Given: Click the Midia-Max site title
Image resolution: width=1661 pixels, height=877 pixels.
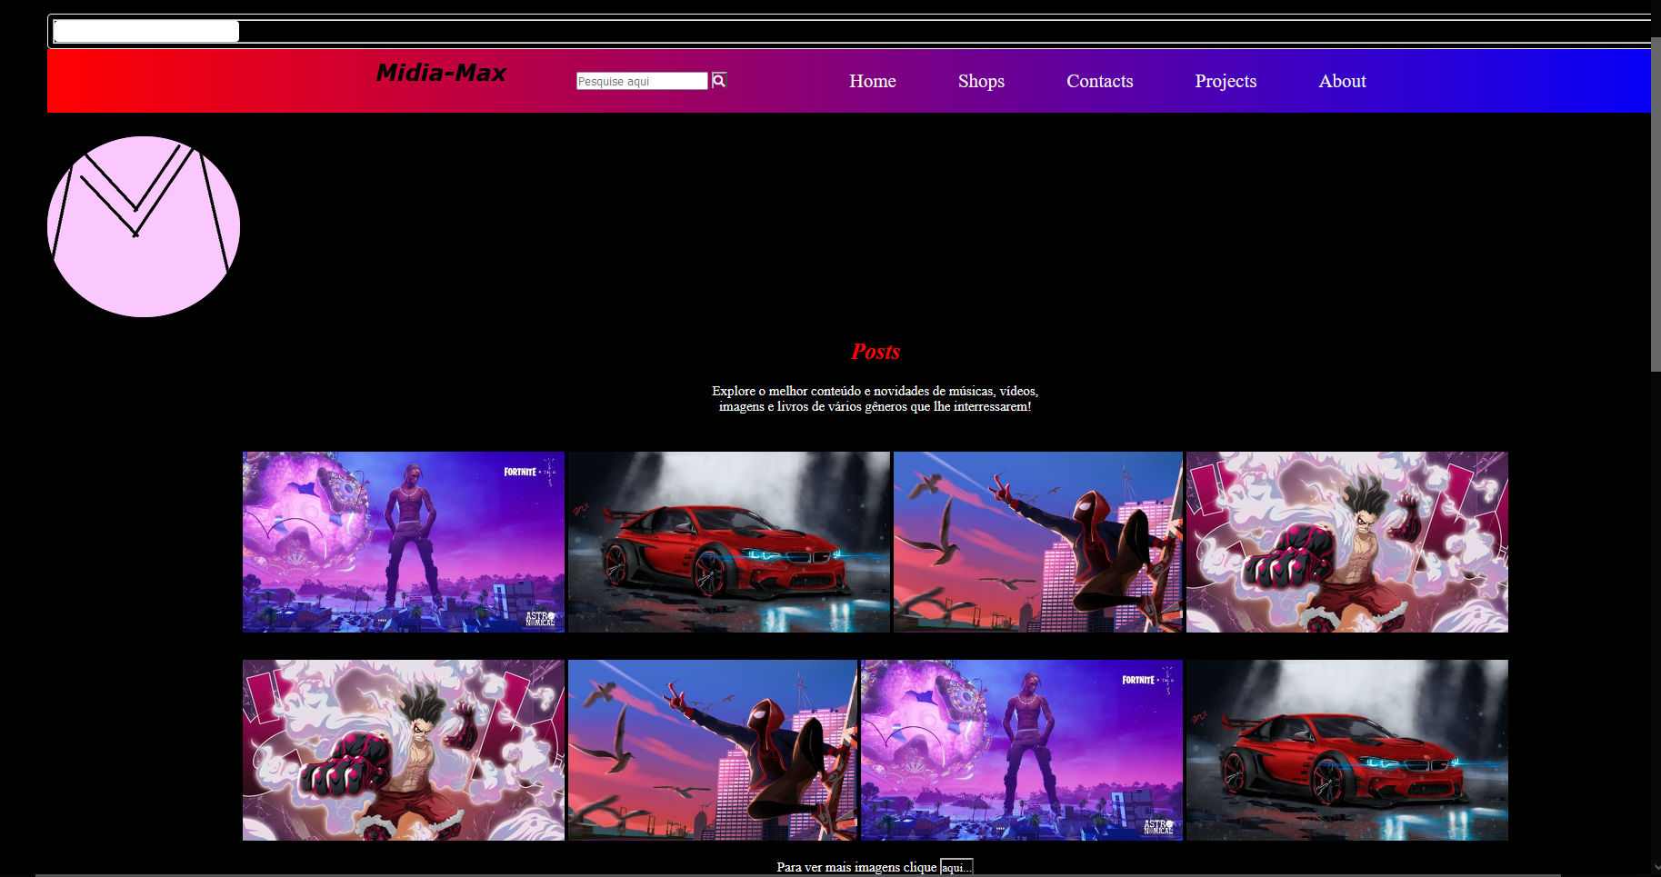Looking at the screenshot, I should 441,73.
